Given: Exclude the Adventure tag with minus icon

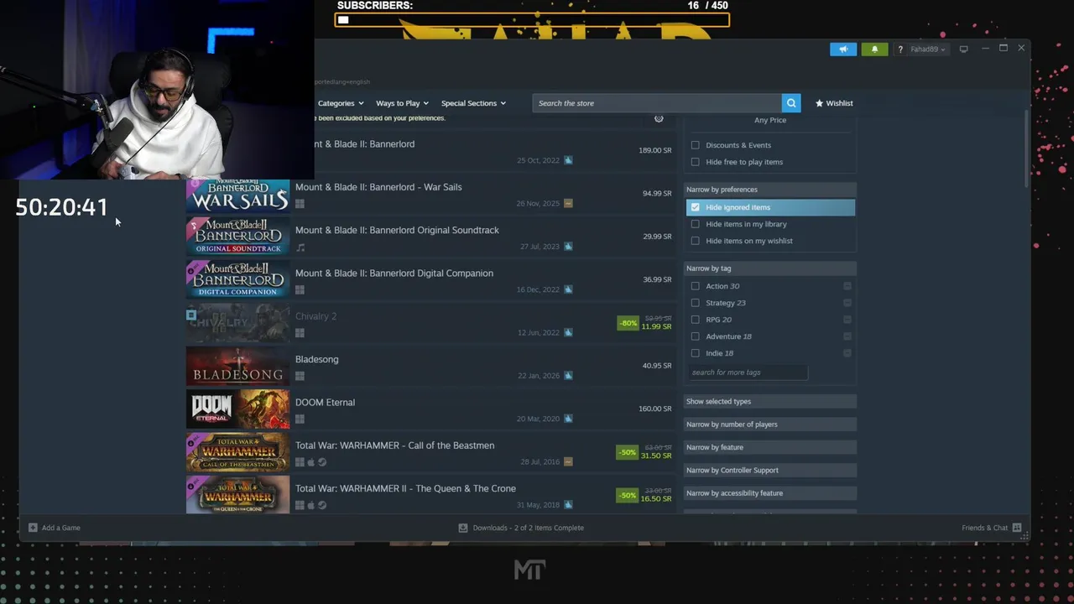Looking at the screenshot, I should tap(847, 336).
